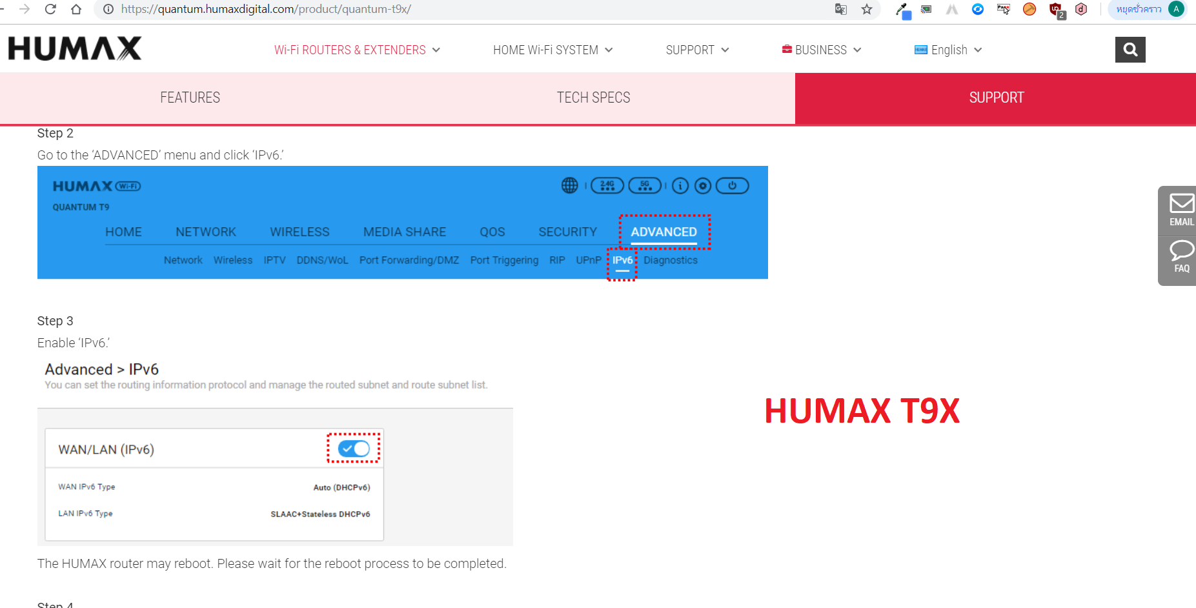Click the browser forward arrow
The image size is (1196, 608).
[25, 9]
